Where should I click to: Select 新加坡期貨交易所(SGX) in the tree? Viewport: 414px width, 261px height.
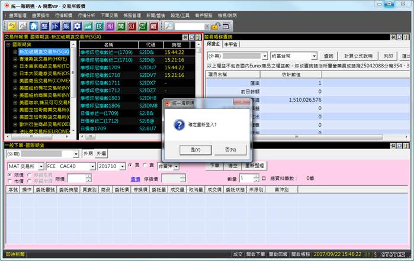click(x=44, y=51)
